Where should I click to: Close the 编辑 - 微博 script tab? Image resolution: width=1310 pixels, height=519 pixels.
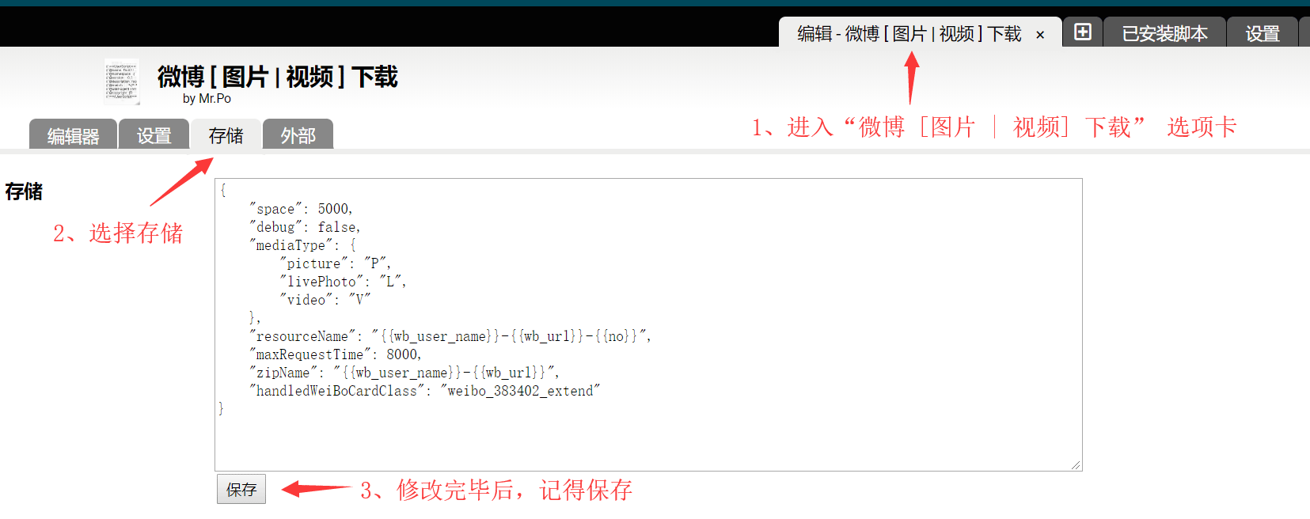click(x=1040, y=35)
